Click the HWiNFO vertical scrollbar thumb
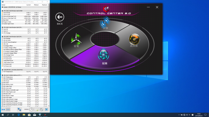 [49, 47]
